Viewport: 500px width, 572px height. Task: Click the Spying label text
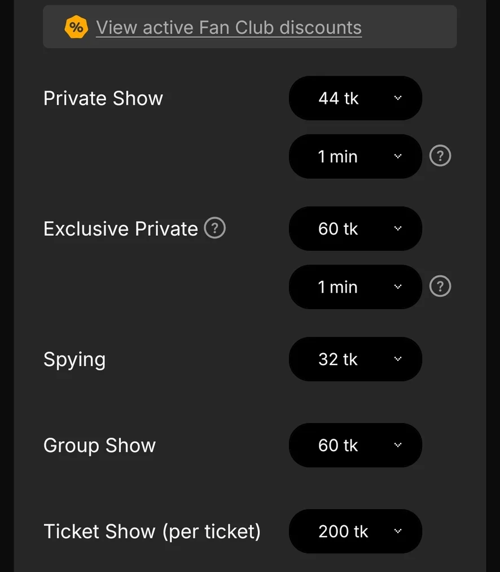tap(74, 360)
